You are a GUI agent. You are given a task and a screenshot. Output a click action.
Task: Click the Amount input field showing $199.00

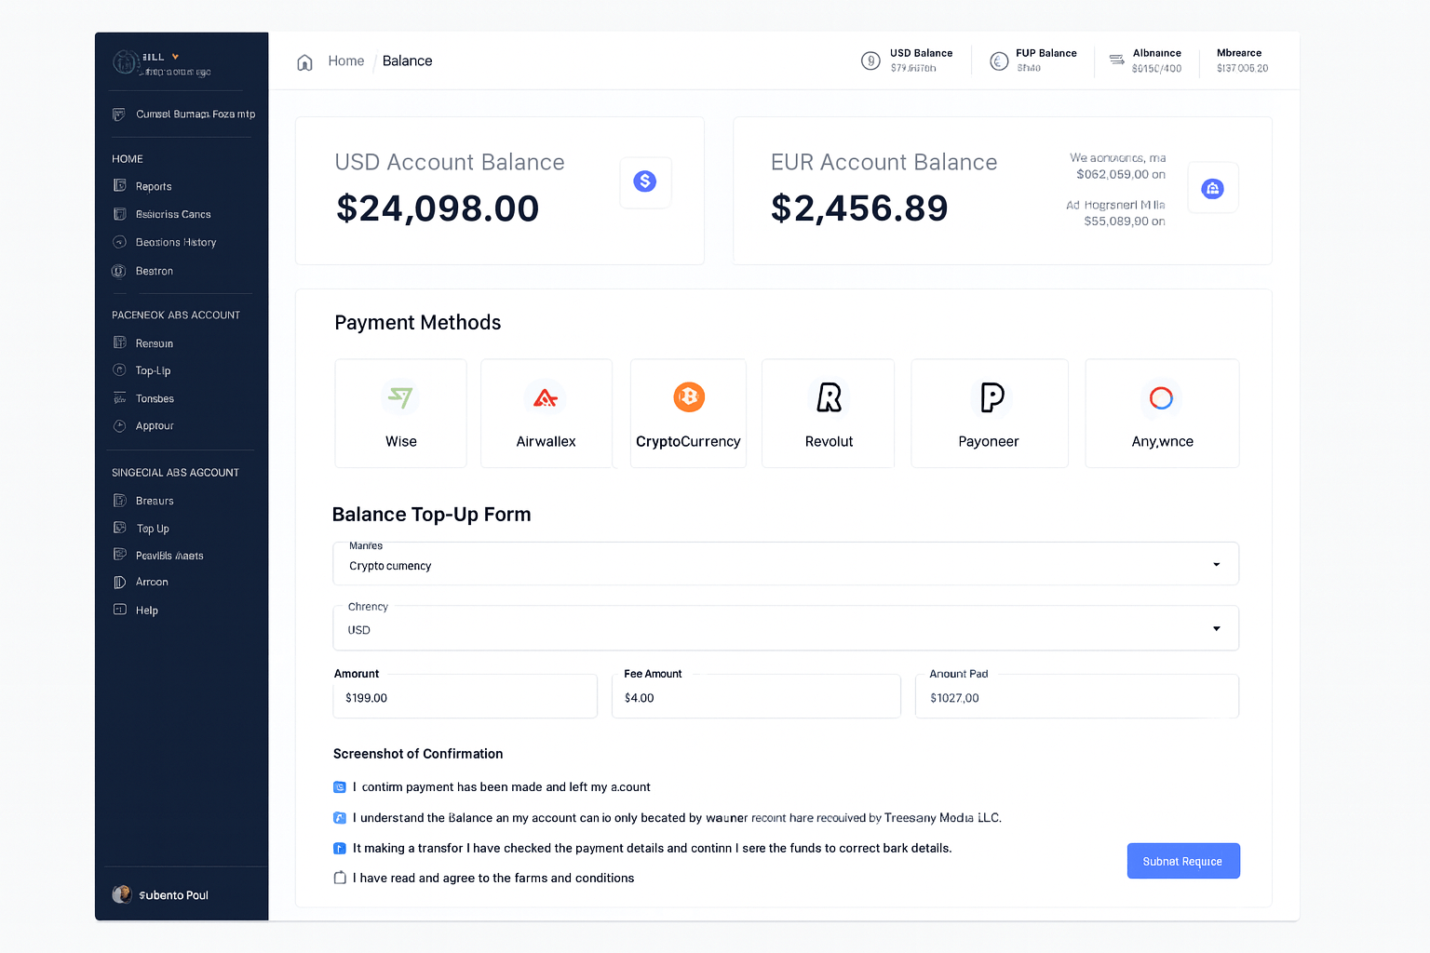tap(465, 698)
